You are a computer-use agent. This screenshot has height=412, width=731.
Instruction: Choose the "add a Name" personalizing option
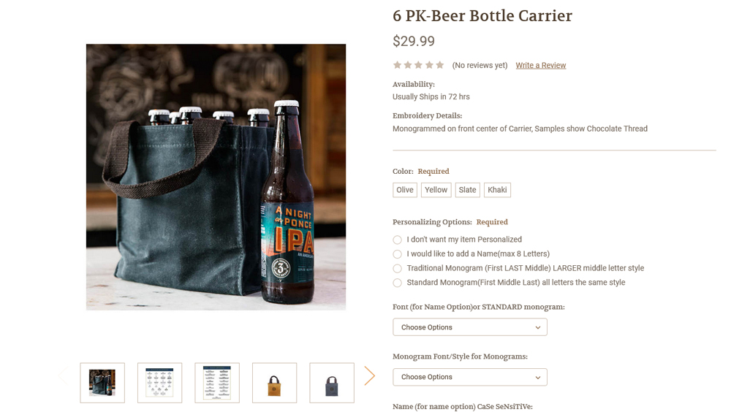(397, 254)
